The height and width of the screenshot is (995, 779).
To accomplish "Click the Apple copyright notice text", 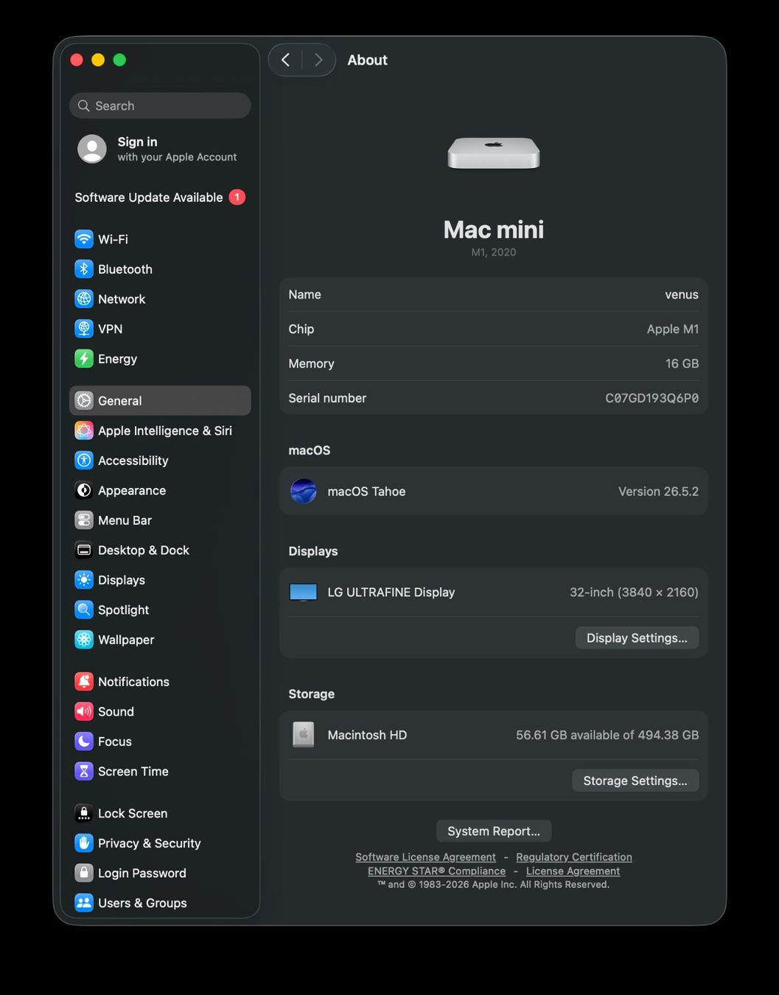I will coord(494,884).
